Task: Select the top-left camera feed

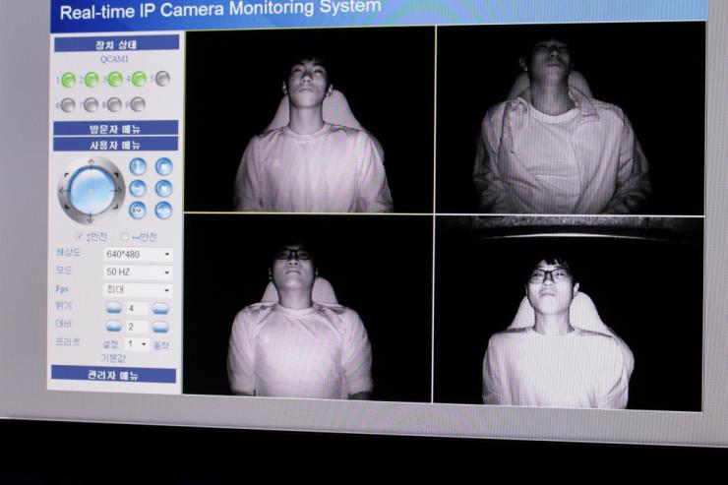Action: tap(310, 120)
